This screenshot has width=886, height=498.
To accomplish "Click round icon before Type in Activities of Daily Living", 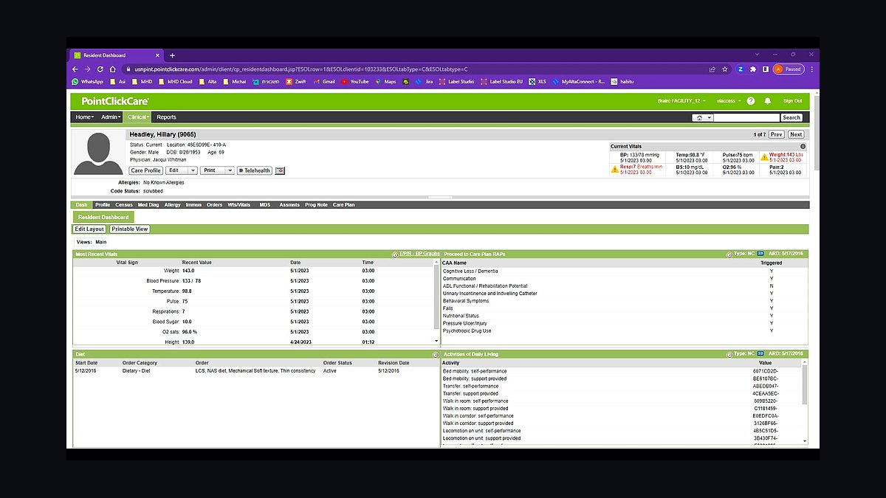I will [729, 355].
